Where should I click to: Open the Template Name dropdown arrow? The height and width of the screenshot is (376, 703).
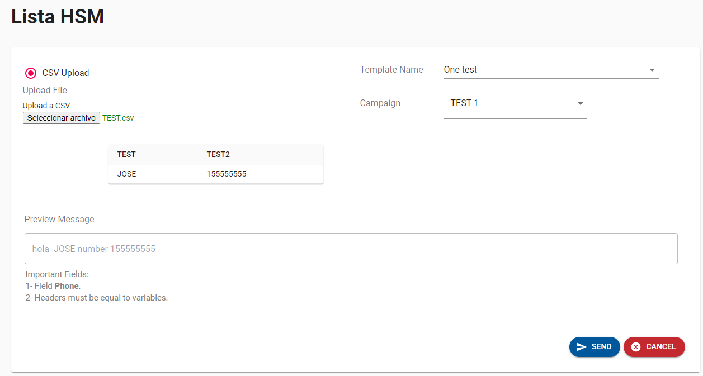tap(652, 70)
